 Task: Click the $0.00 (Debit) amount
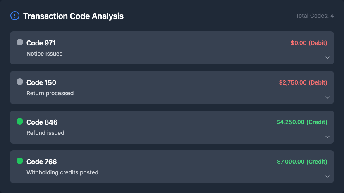(x=309, y=43)
